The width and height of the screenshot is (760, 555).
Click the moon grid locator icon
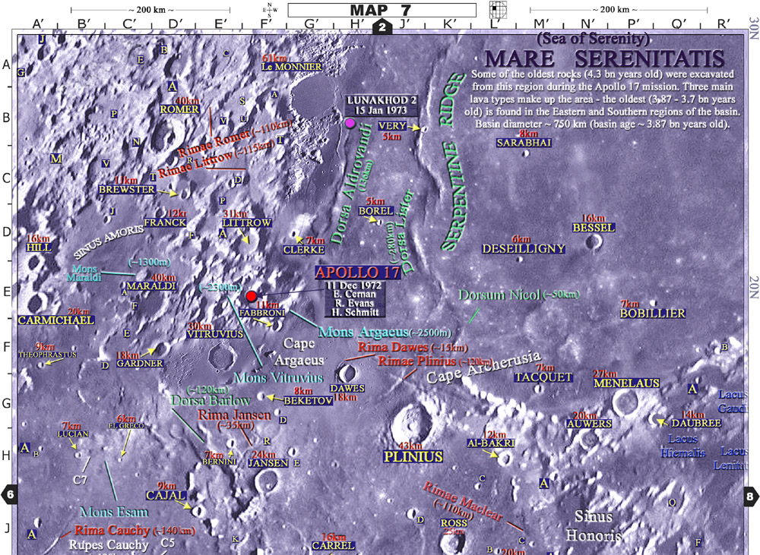click(498, 10)
